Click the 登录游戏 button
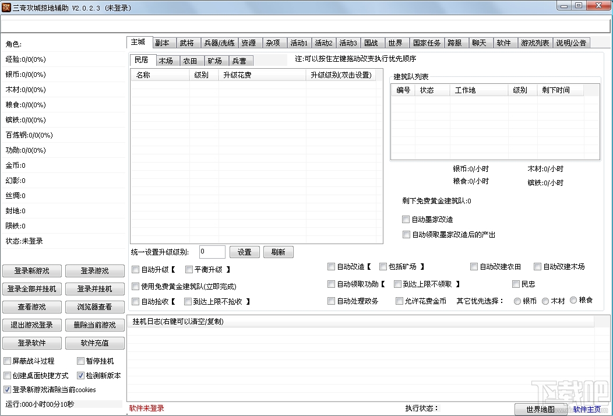 [94, 271]
